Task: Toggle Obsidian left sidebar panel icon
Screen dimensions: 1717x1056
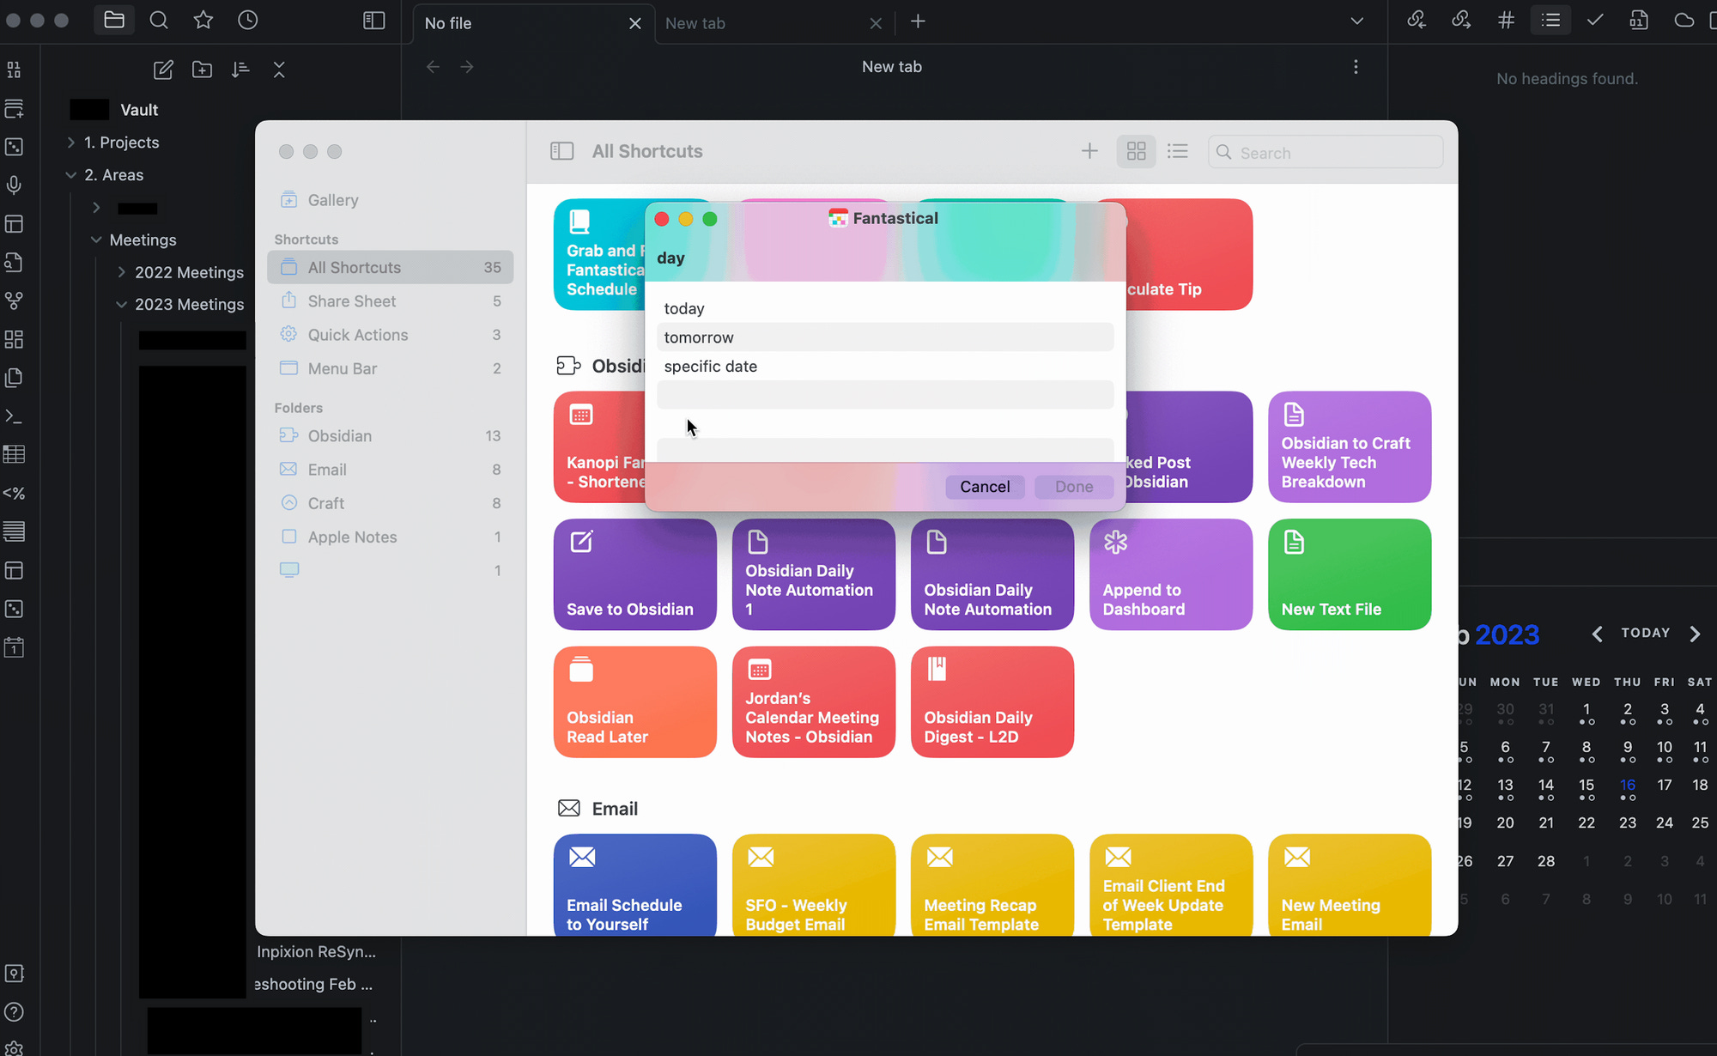Action: point(374,21)
